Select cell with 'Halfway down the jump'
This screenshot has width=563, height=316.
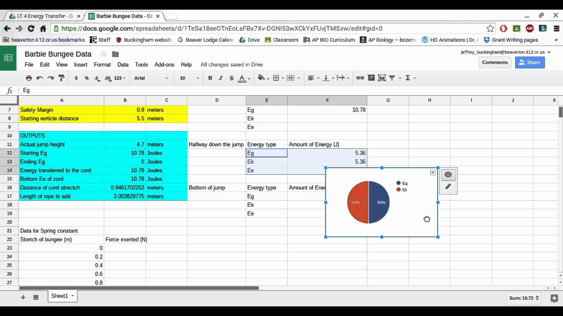click(x=216, y=144)
